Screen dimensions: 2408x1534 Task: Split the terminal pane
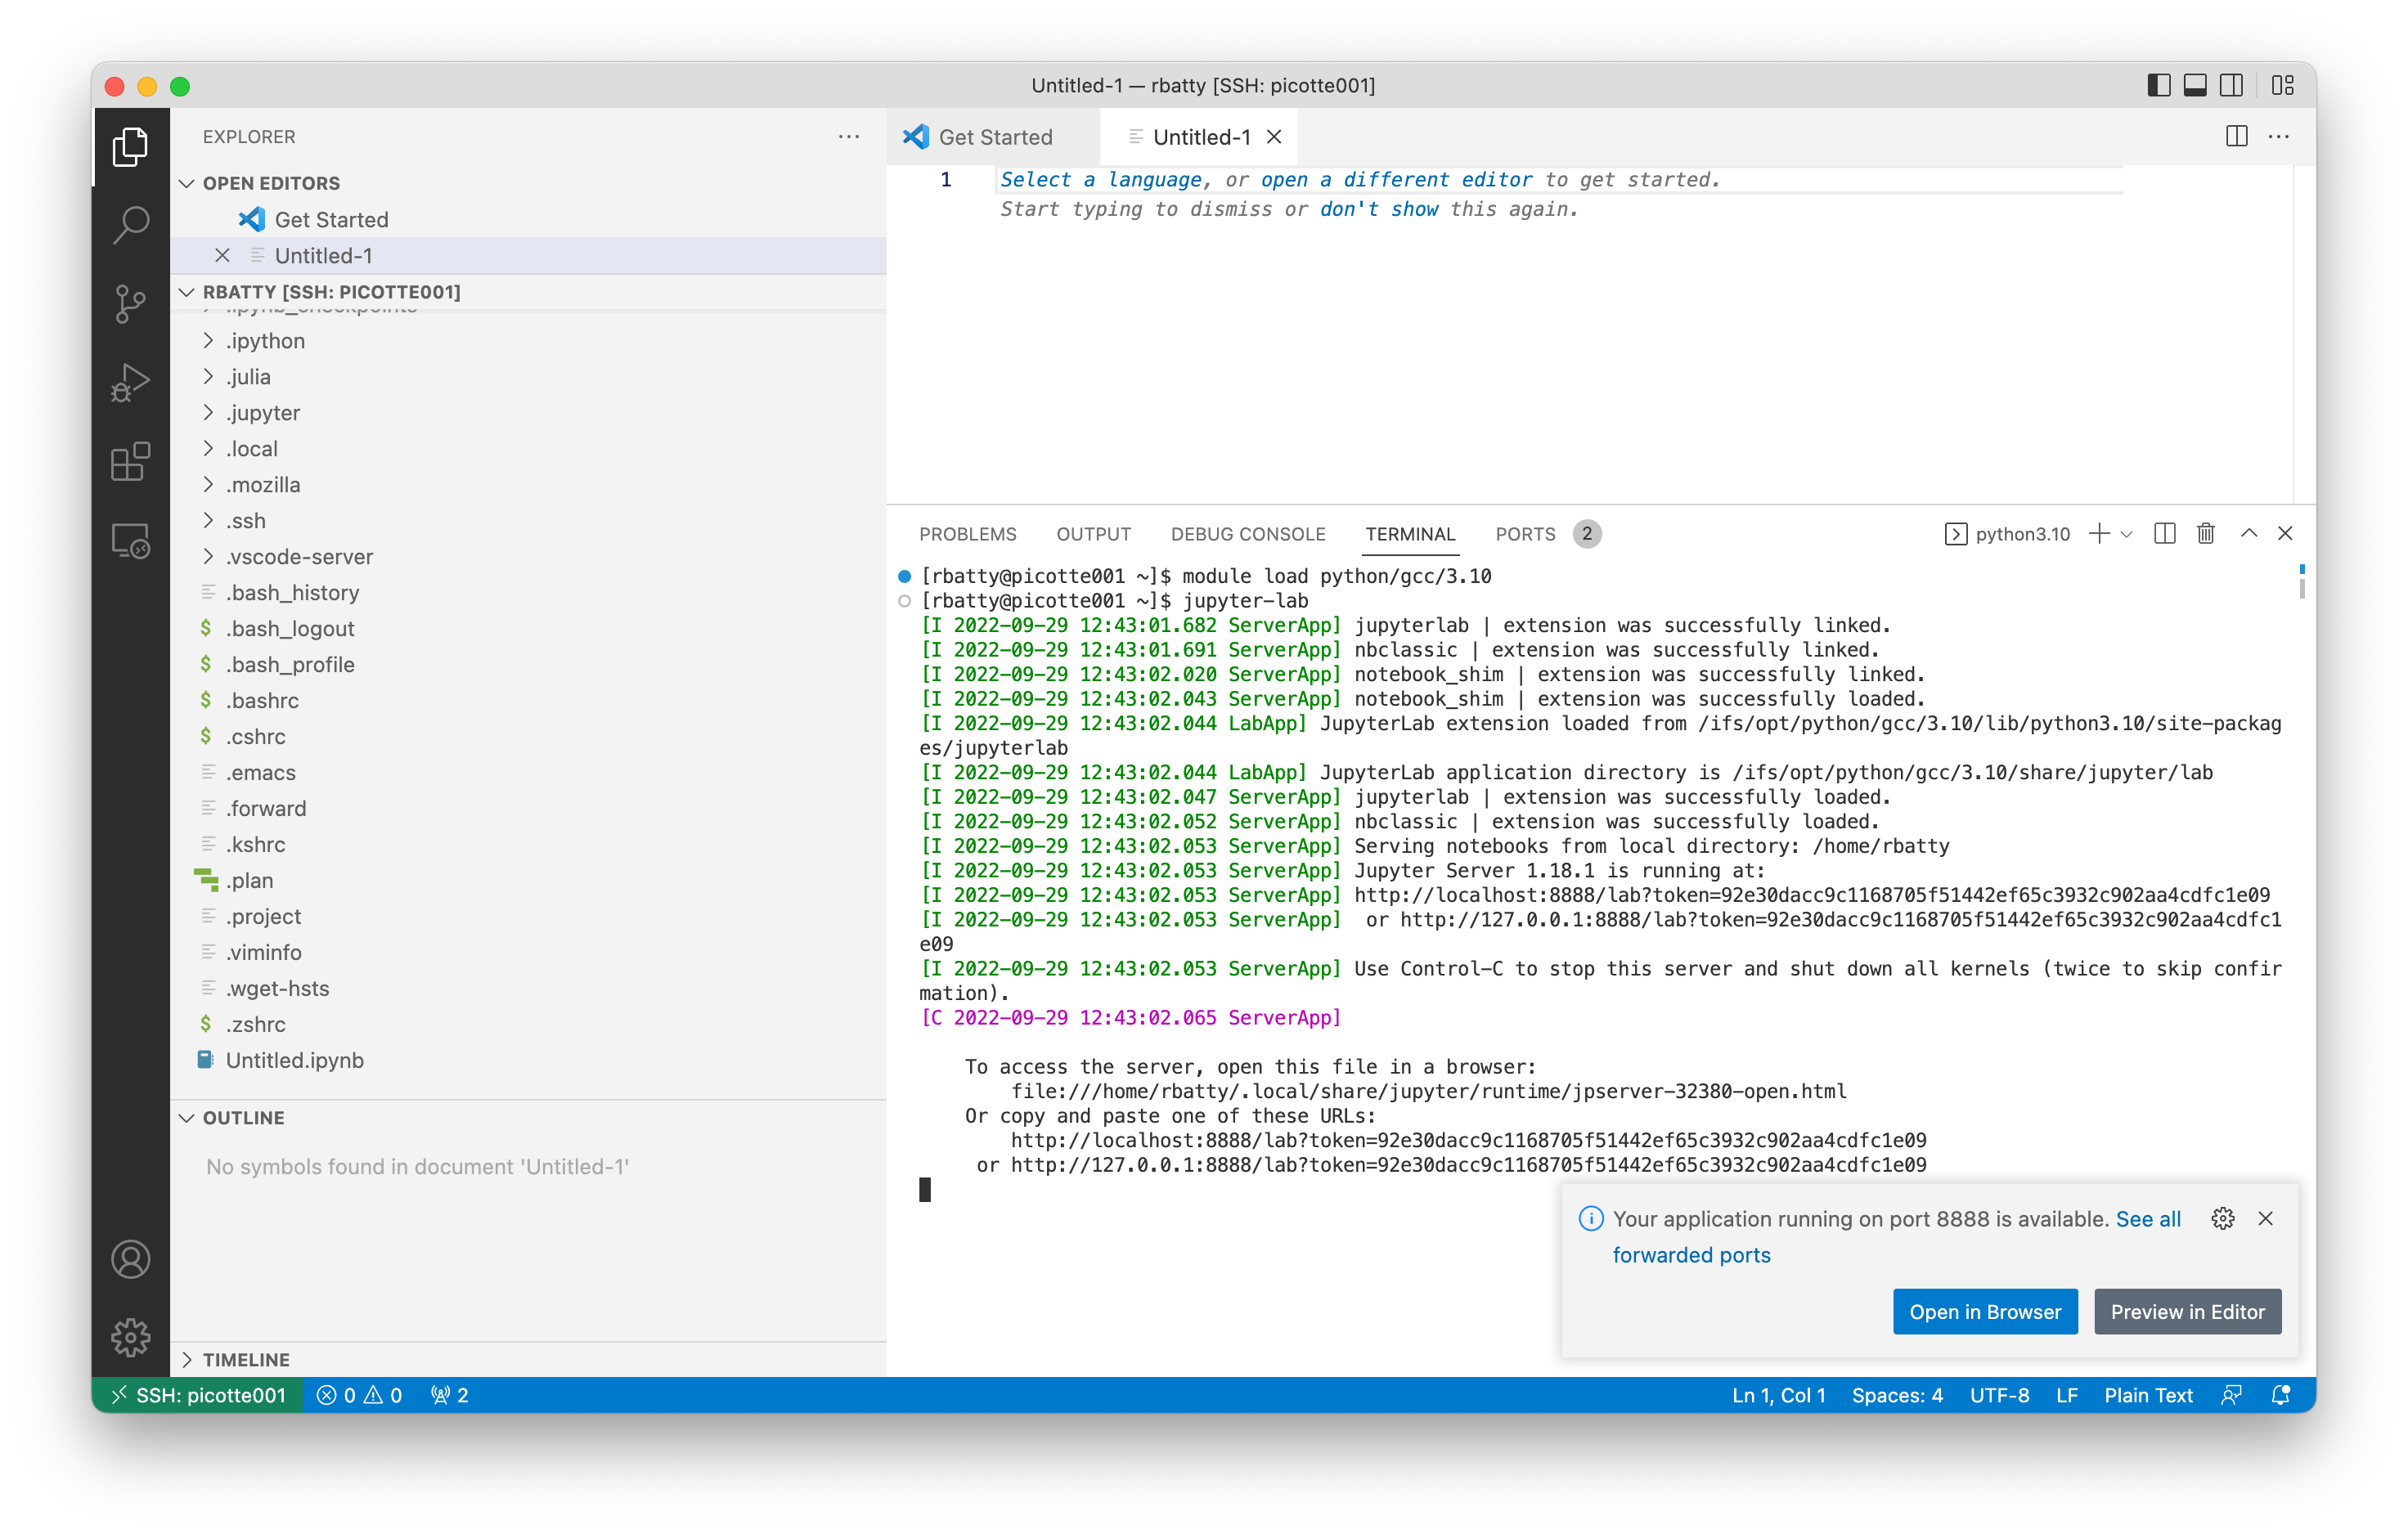click(x=2165, y=533)
